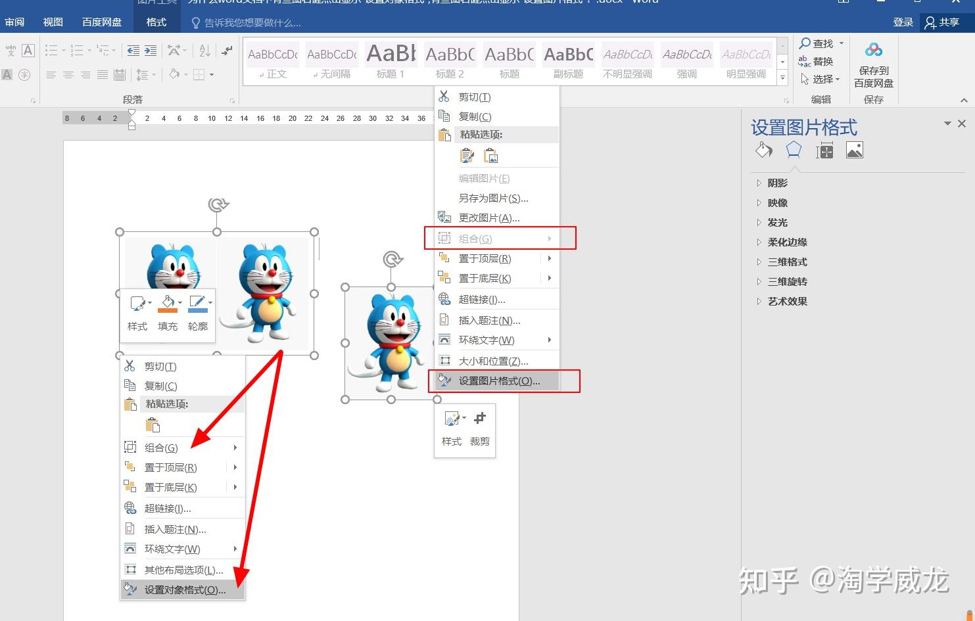Close the 设置图片格式 pane
975x621 pixels.
[962, 124]
